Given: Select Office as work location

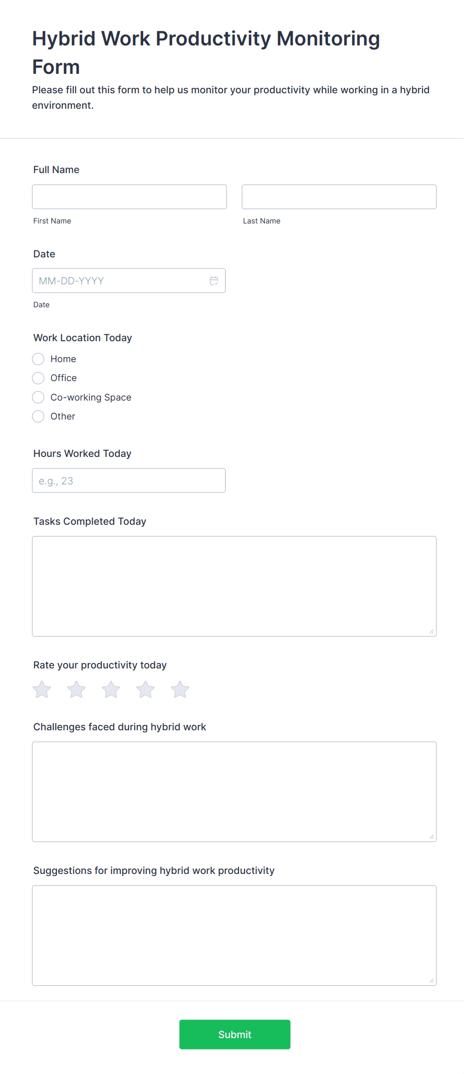Looking at the screenshot, I should coord(38,378).
